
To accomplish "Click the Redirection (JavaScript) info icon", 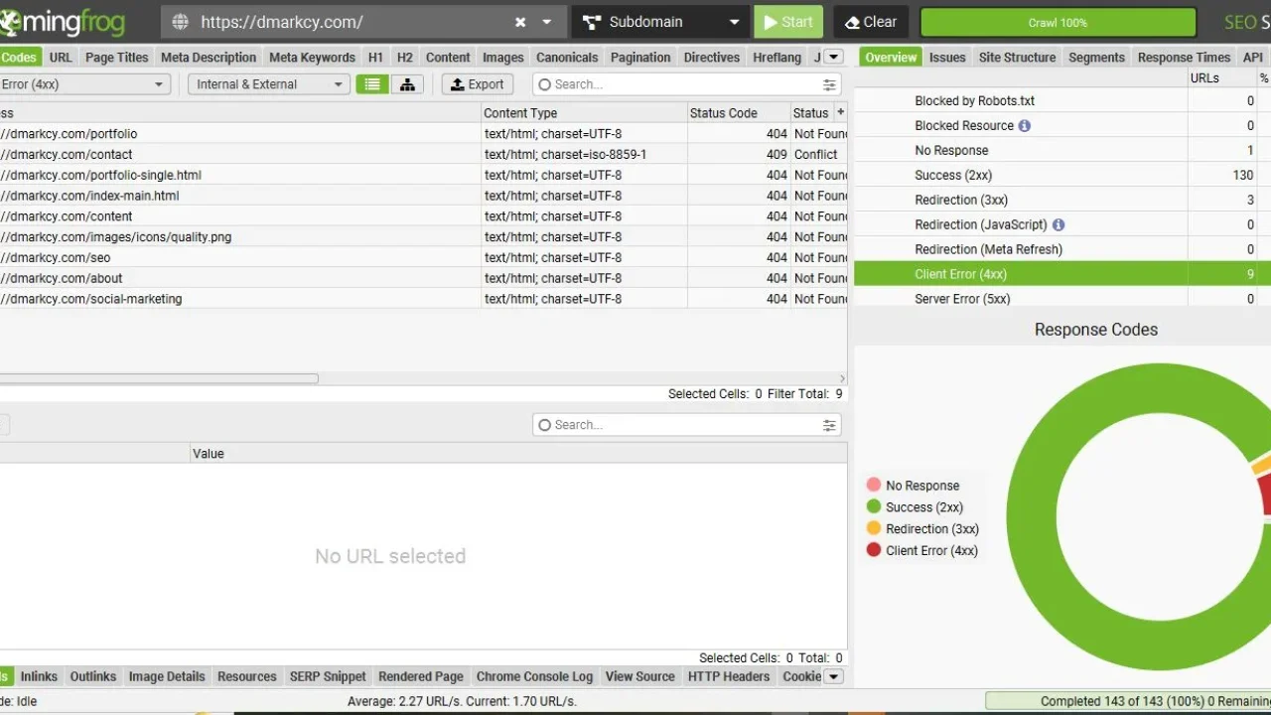I will (1058, 224).
